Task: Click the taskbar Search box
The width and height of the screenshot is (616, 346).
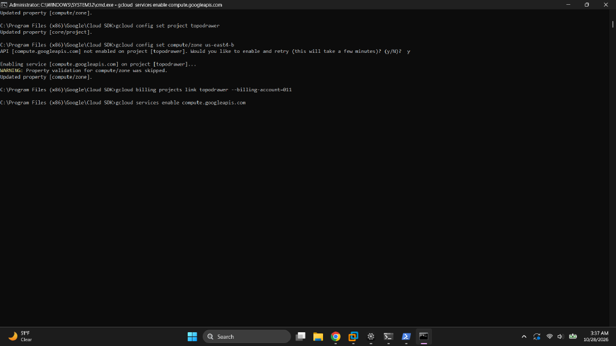Action: [247, 336]
